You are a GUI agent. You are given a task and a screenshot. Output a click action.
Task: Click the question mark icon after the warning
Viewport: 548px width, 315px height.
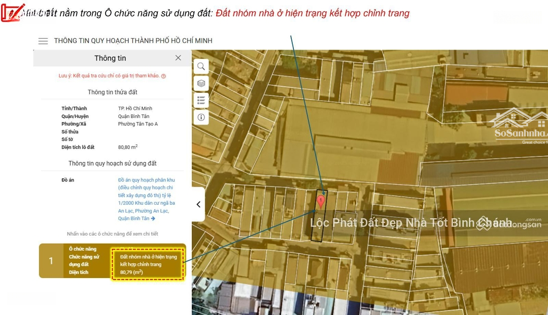[163, 76]
